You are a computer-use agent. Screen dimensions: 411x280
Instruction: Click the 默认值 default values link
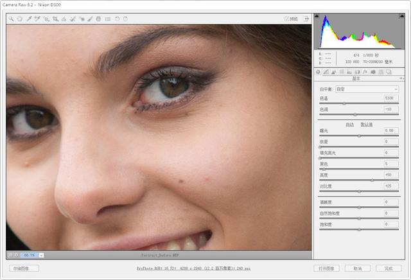coord(367,125)
